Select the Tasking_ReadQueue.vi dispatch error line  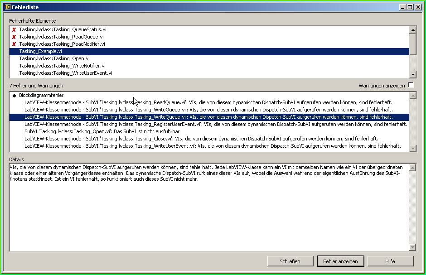[x=208, y=103]
